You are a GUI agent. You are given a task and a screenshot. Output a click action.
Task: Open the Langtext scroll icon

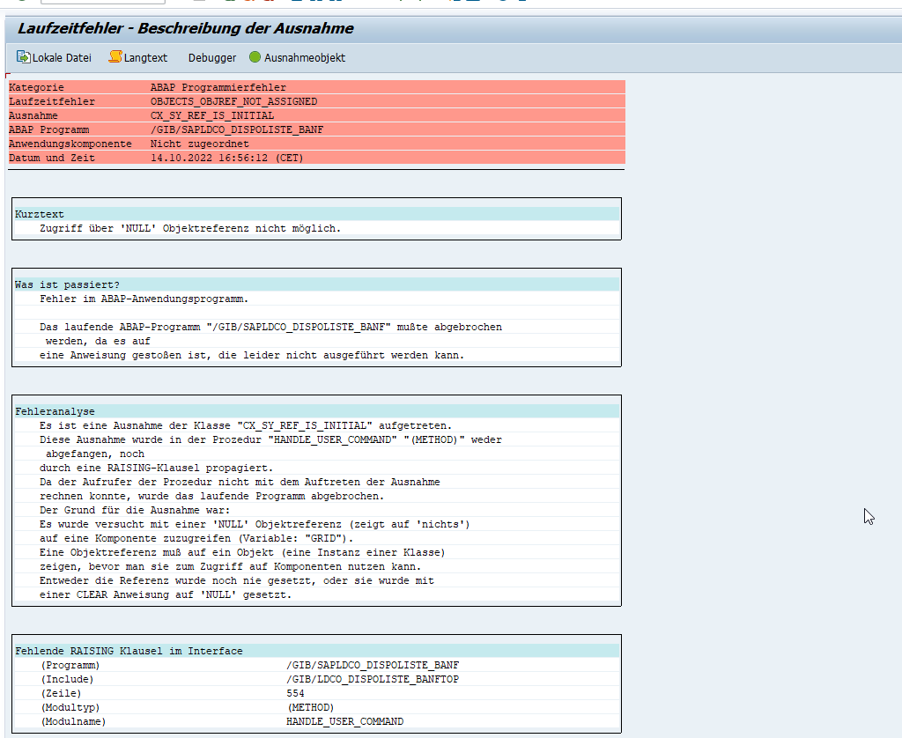point(115,57)
